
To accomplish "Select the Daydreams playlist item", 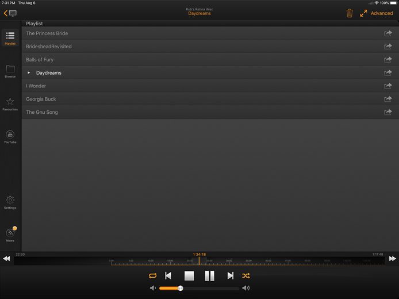I will coord(210,73).
